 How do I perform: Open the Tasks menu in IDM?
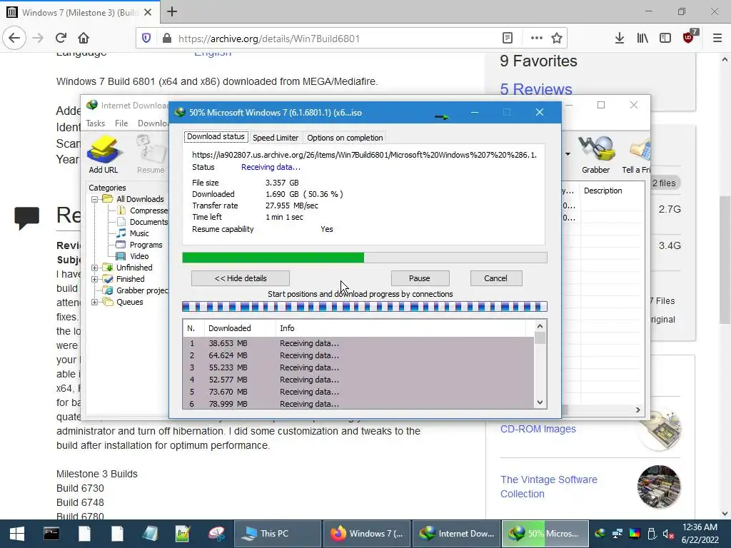(x=95, y=123)
